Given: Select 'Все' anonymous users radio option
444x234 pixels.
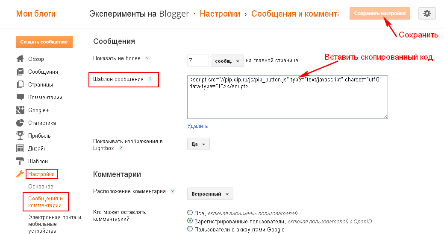Looking at the screenshot, I should [x=190, y=213].
